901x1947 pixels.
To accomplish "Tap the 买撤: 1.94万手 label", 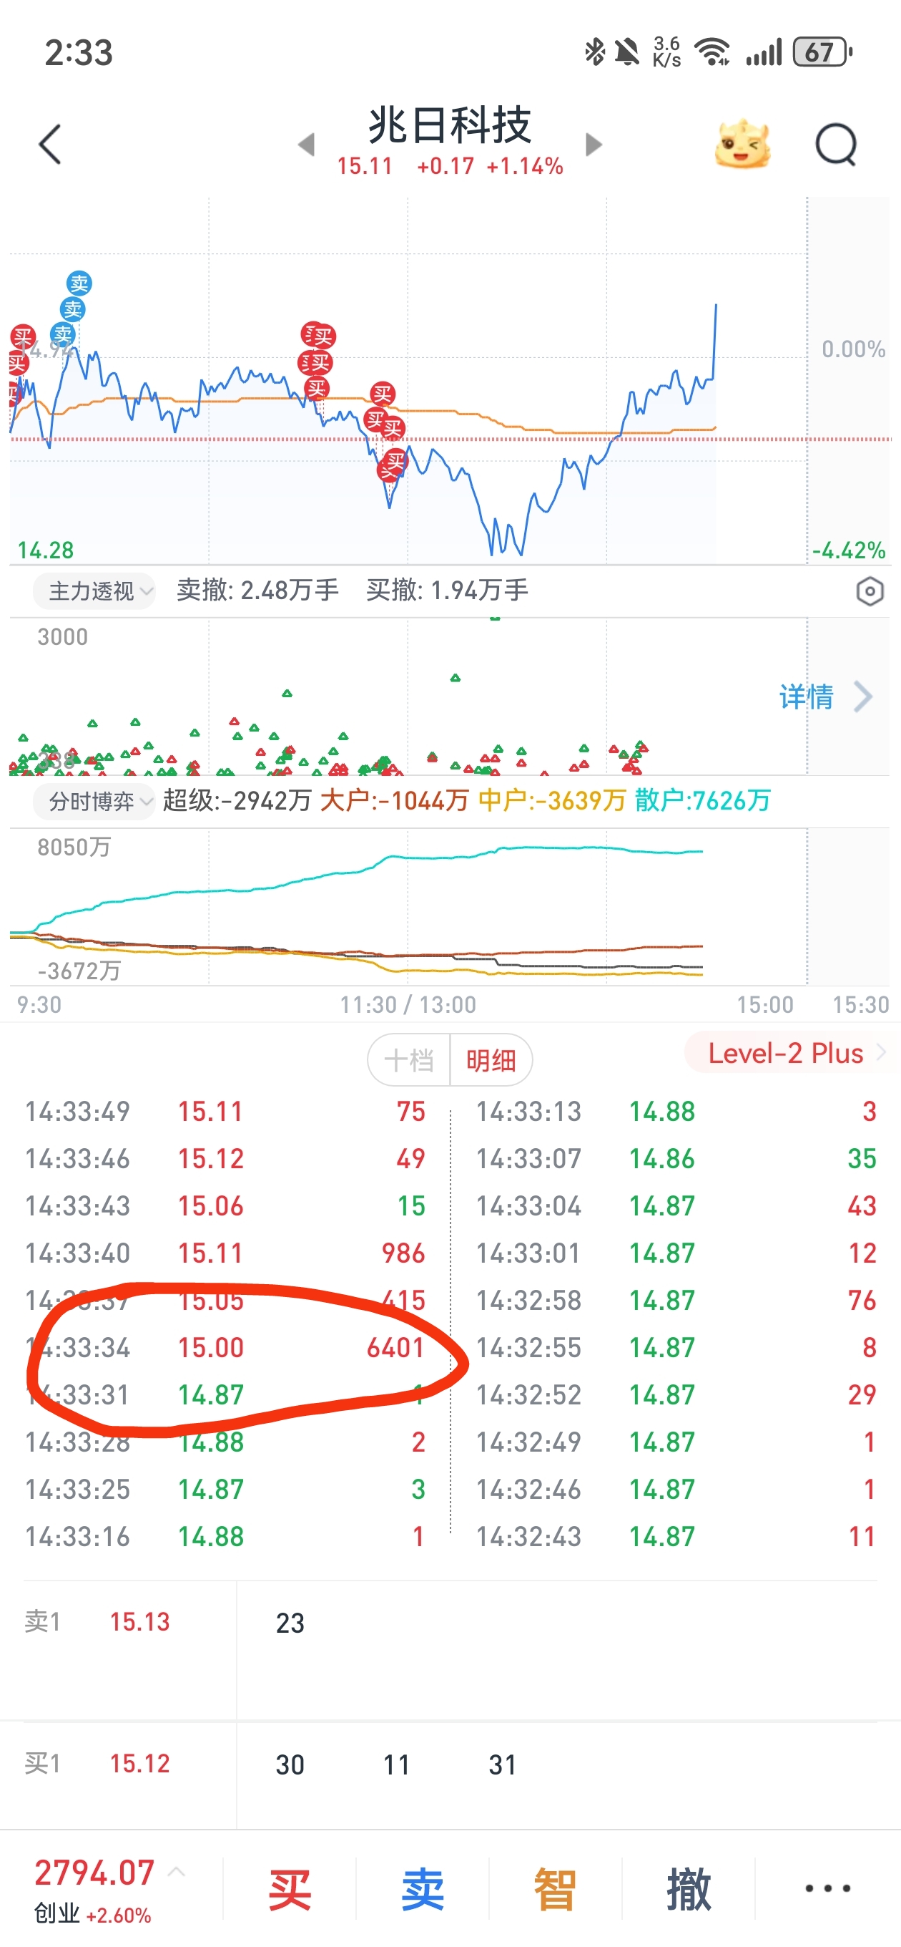I will click(447, 591).
